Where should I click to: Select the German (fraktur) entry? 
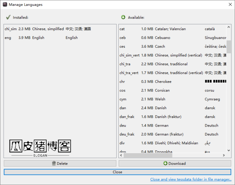click(169, 135)
